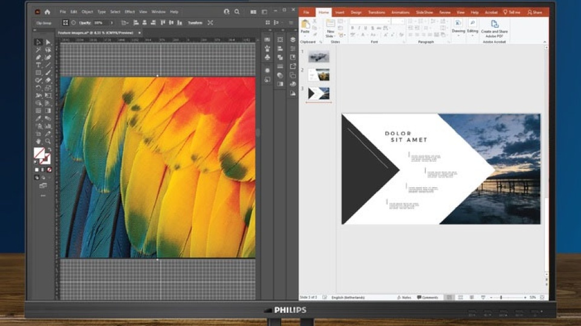Click the Share button in PowerPoint
The width and height of the screenshot is (581, 326).
534,12
